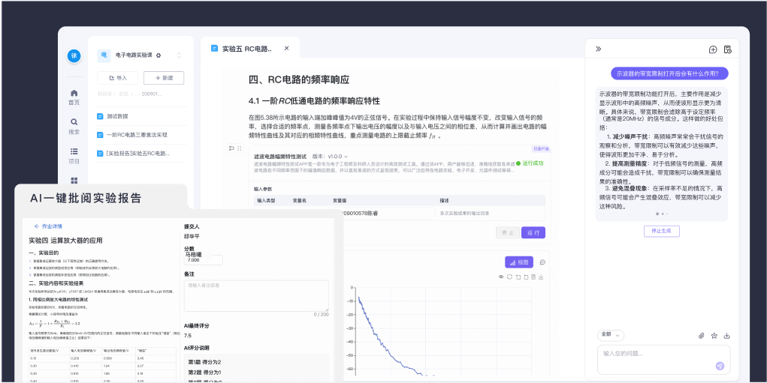
Task: Open 搜索 search in sidebar
Action: point(74,127)
